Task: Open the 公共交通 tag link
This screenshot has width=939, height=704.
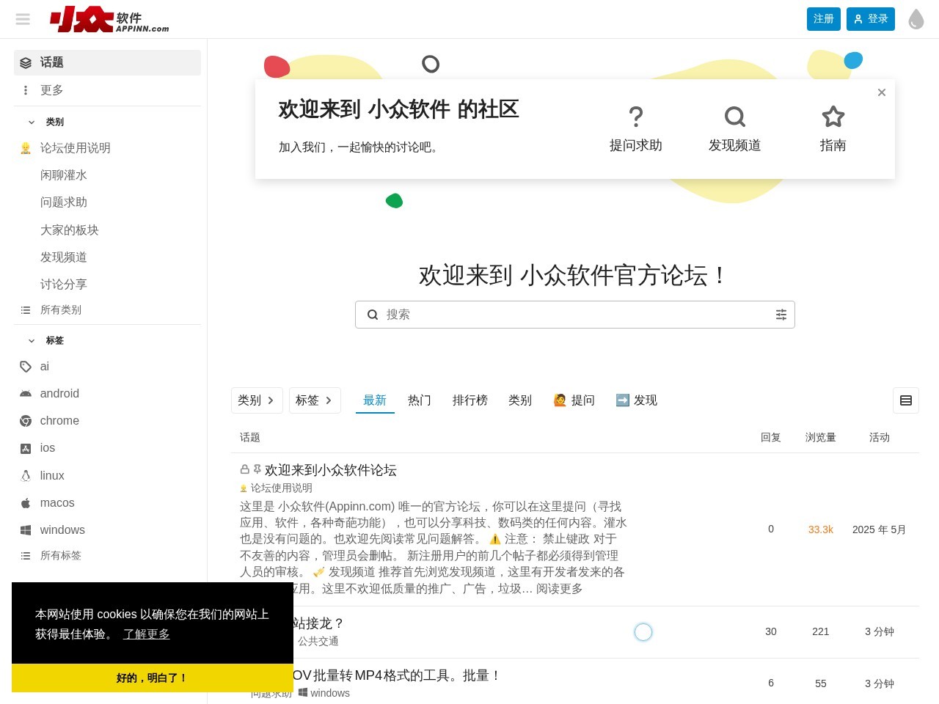Action: 318,641
